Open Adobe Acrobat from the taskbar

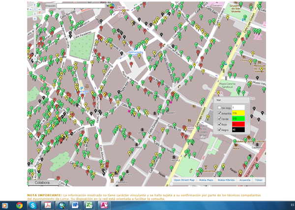click(47, 205)
